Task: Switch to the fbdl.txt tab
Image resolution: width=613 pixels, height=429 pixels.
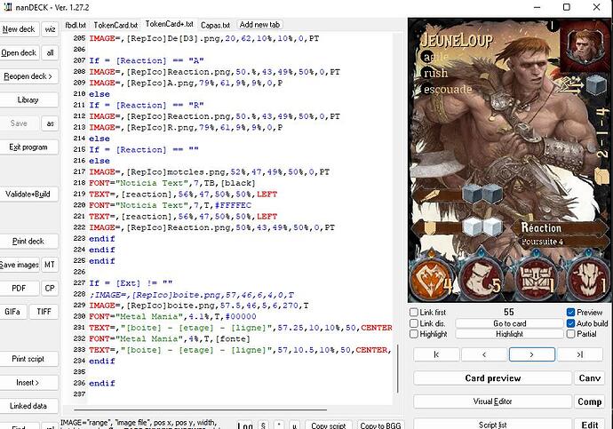Action: click(76, 25)
